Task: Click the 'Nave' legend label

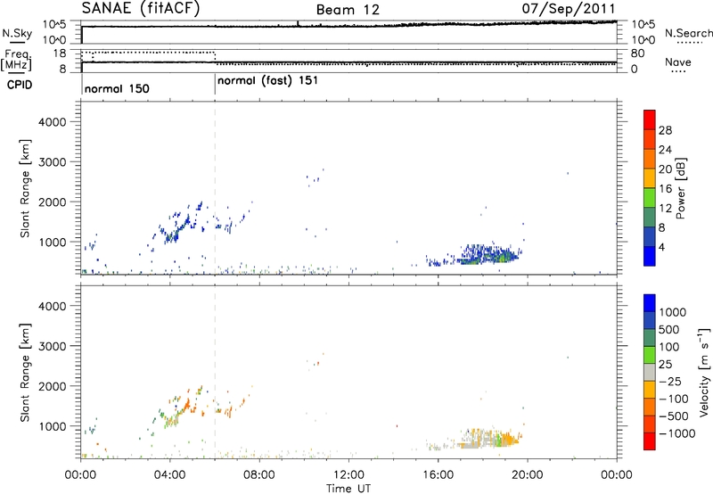Action: [678, 62]
